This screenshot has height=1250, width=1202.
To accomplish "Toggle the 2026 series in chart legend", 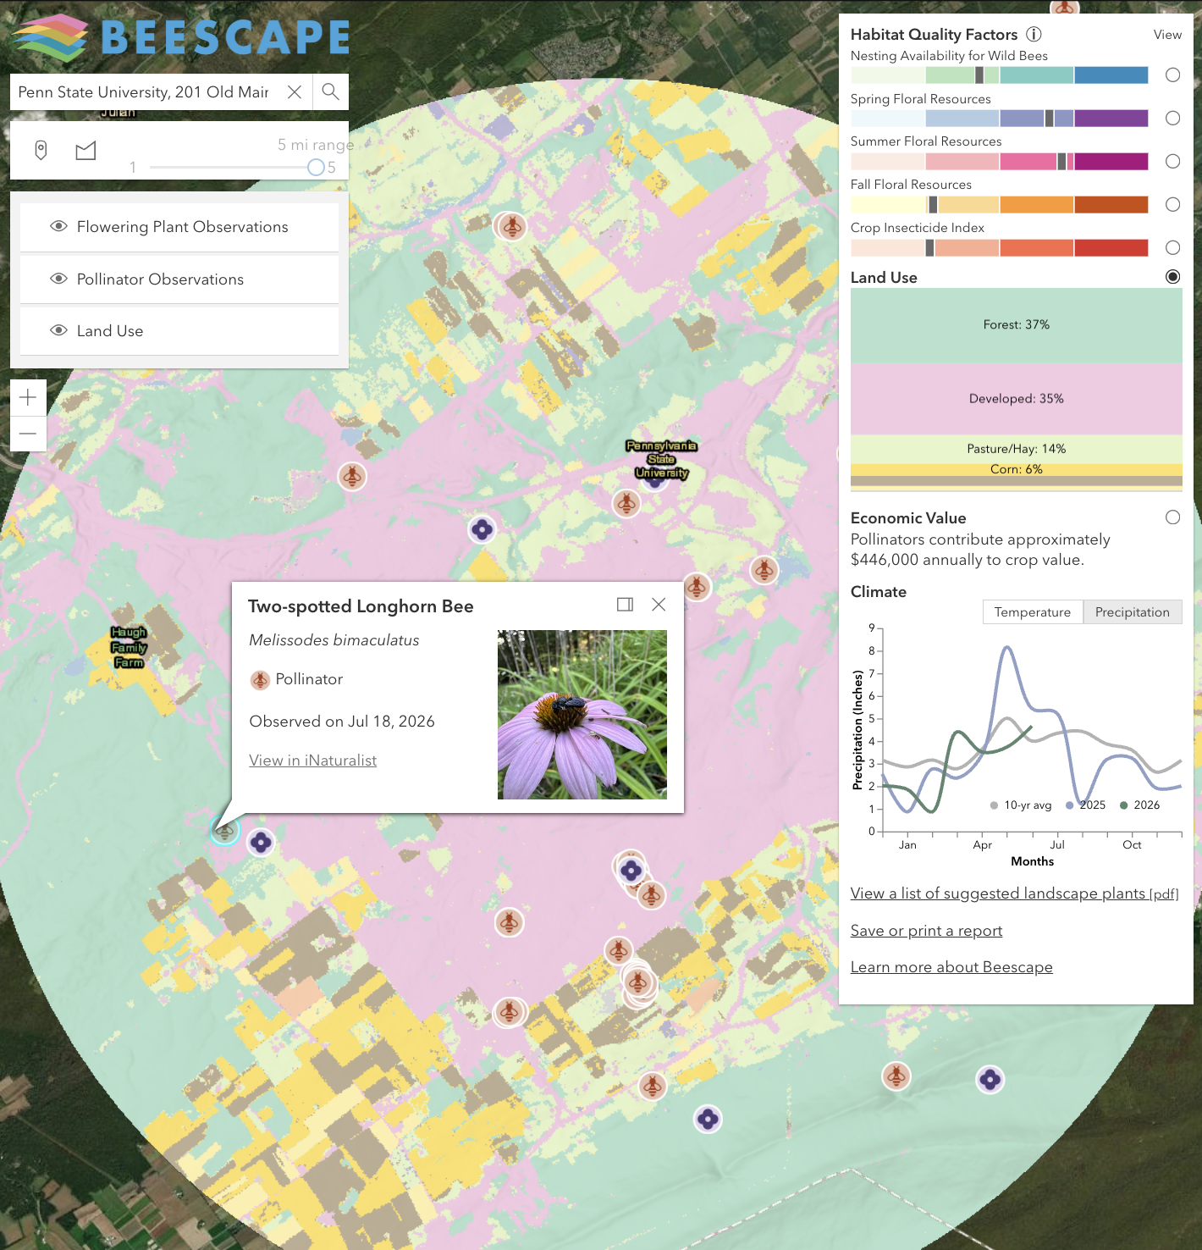I will pos(1140,805).
